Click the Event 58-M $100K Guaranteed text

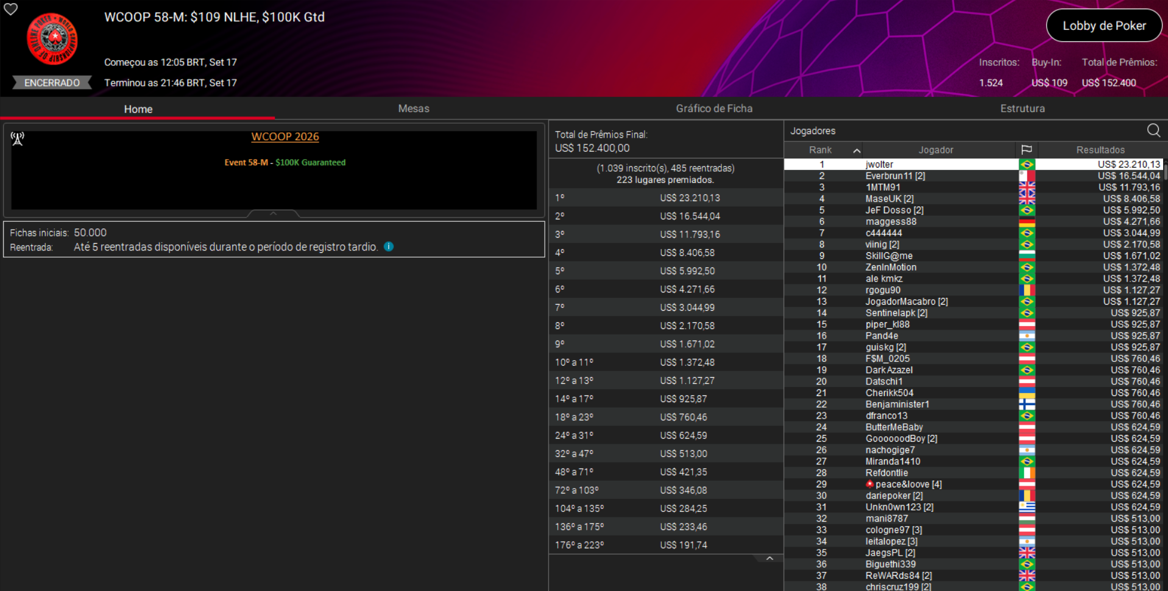[285, 163]
